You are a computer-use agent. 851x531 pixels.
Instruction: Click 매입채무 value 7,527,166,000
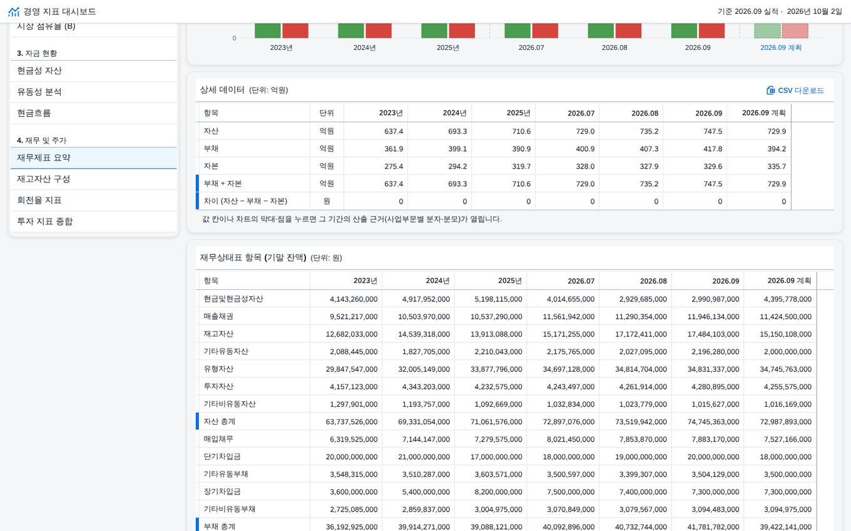(780, 439)
